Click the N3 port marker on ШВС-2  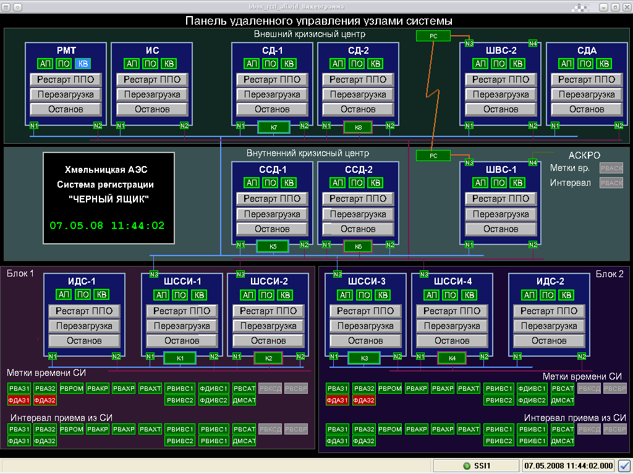[x=469, y=43]
